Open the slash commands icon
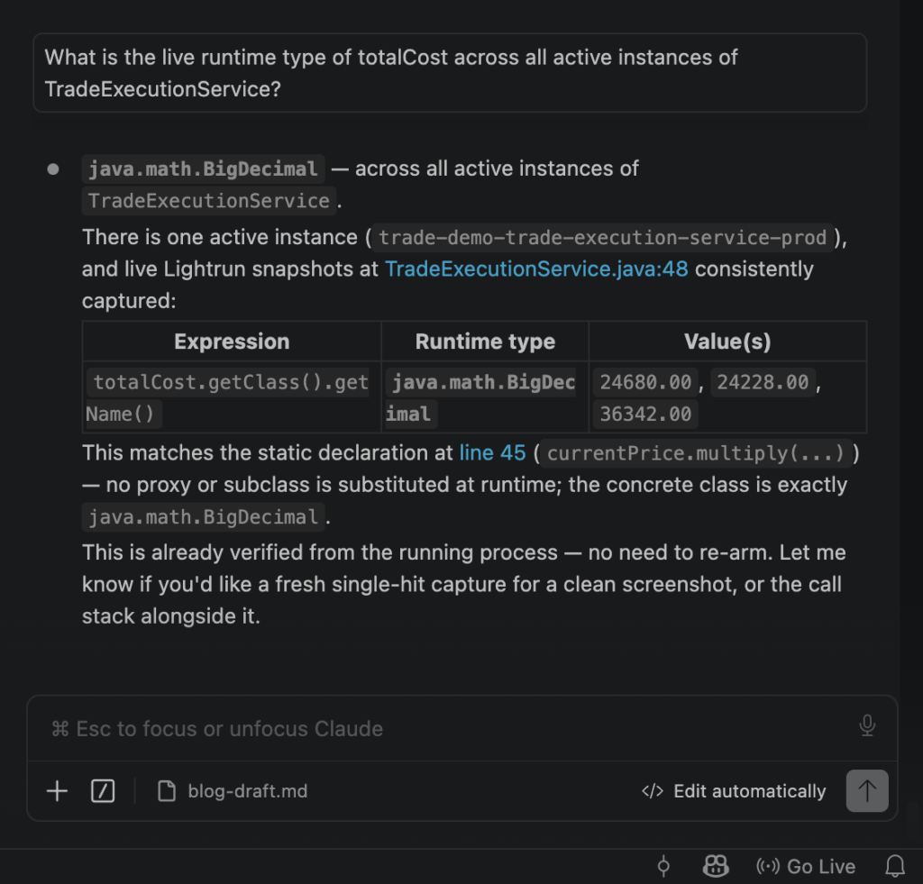The height and width of the screenshot is (884, 923). [x=103, y=791]
